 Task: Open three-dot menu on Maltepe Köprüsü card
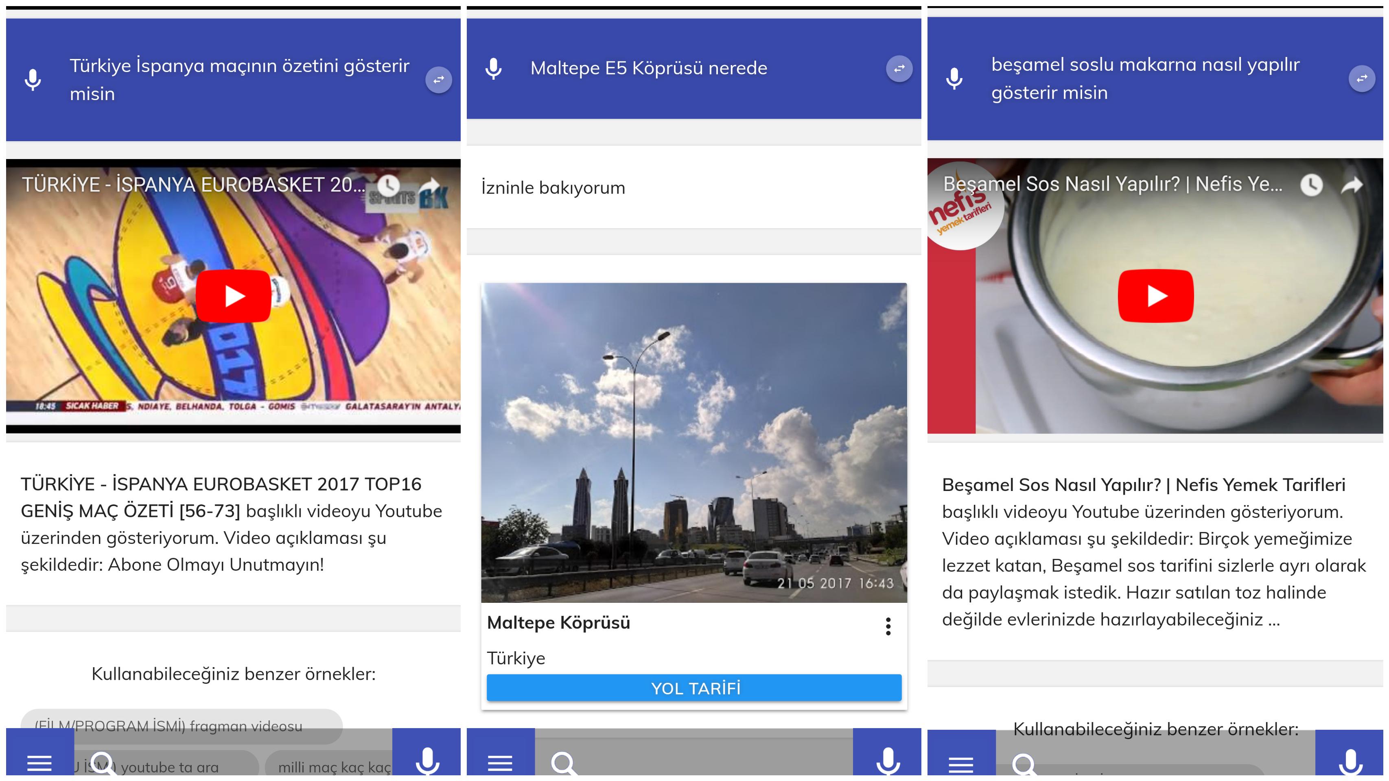pyautogui.click(x=888, y=626)
